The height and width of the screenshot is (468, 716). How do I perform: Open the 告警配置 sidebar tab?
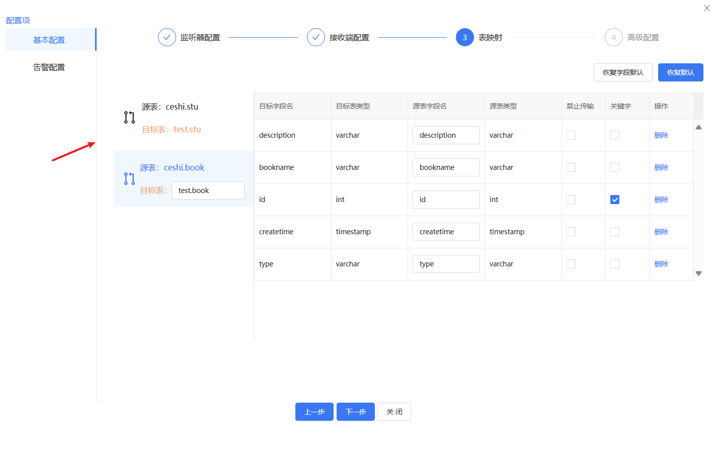click(49, 67)
